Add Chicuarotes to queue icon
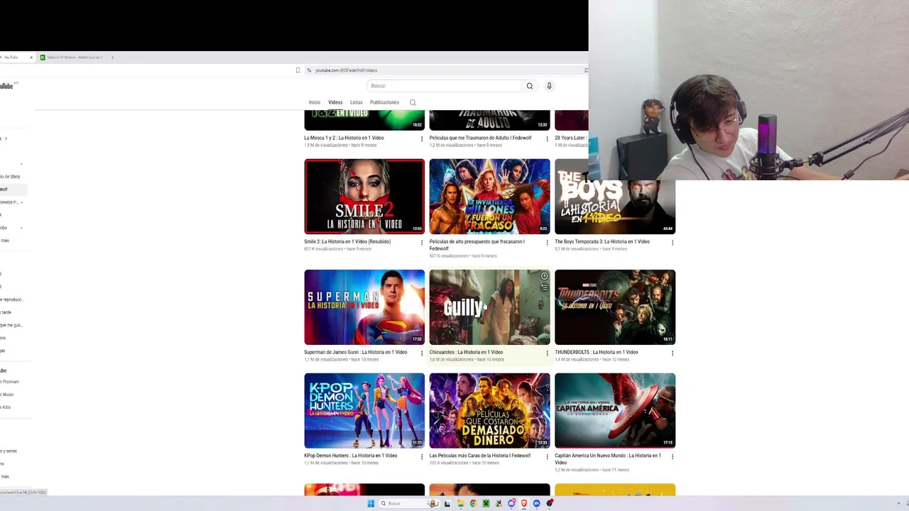 (544, 287)
